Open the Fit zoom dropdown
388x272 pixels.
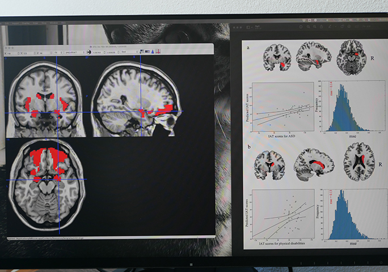(58, 53)
